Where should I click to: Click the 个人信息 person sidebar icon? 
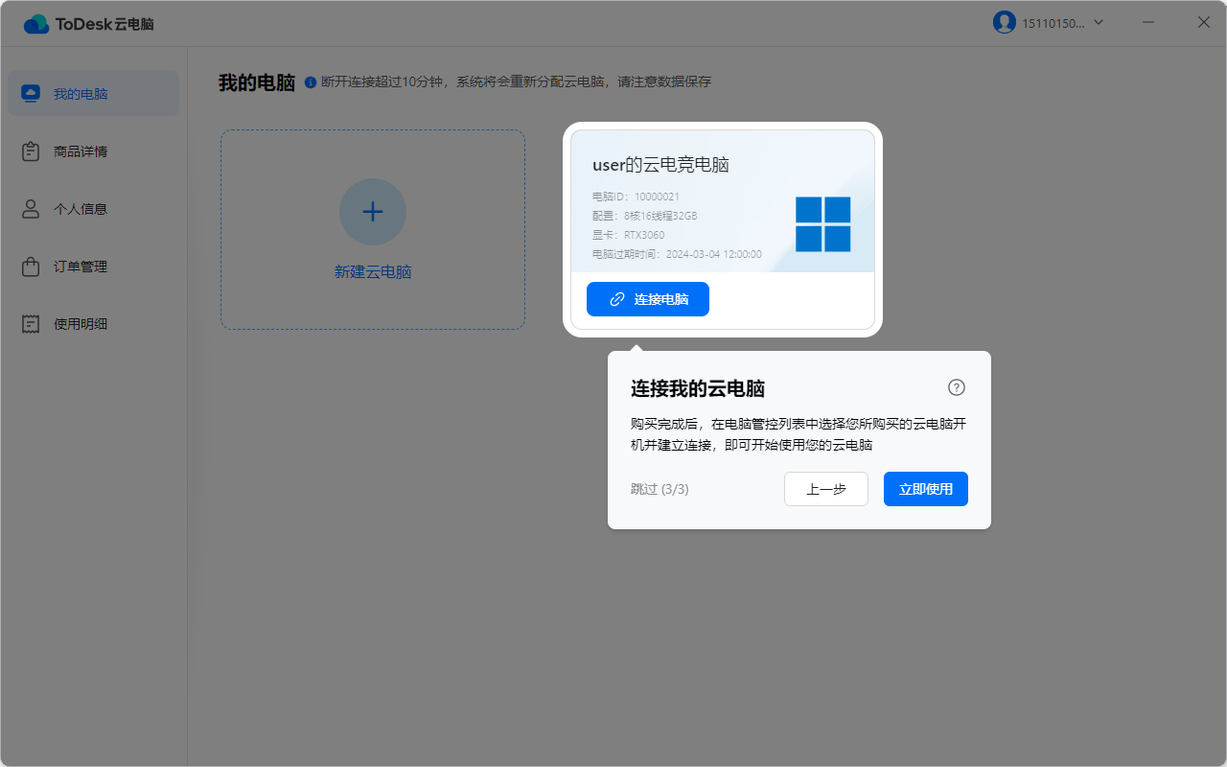(x=31, y=209)
